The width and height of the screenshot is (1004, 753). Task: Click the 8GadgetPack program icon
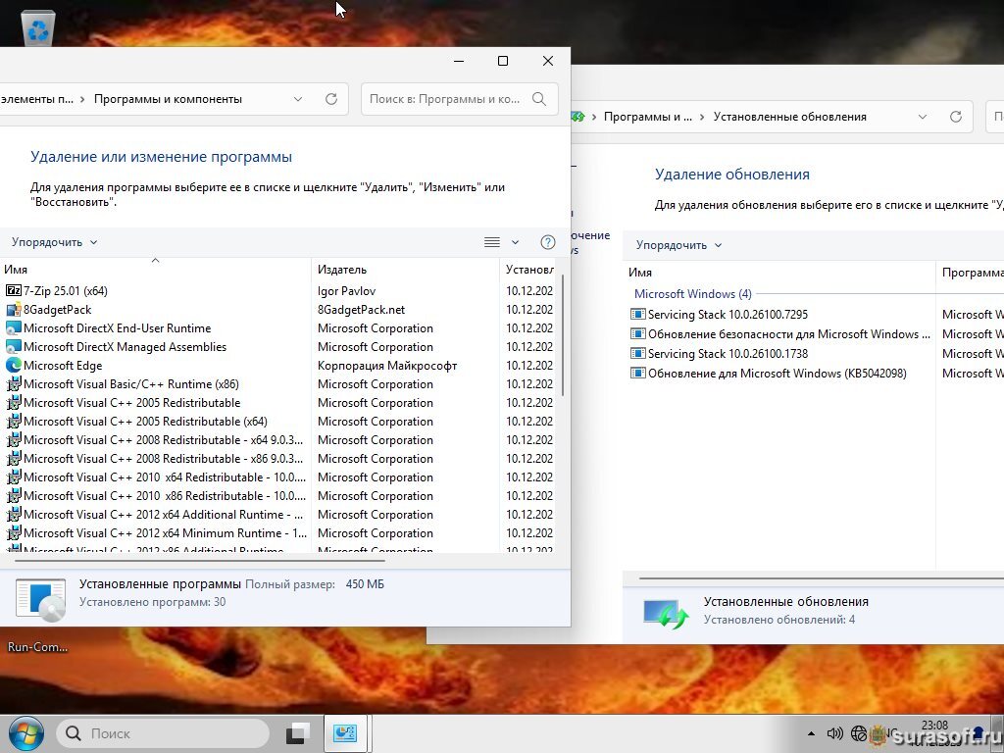pyautogui.click(x=14, y=310)
